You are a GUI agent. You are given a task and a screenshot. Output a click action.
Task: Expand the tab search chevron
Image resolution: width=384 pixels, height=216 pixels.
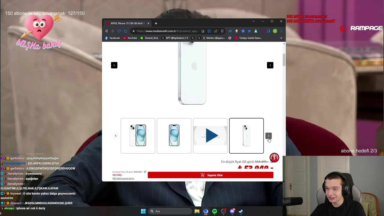click(253, 21)
